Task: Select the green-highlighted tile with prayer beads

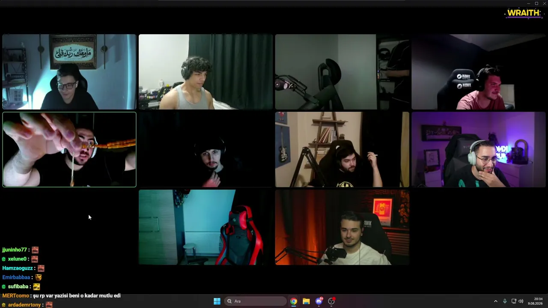Action: tap(69, 149)
